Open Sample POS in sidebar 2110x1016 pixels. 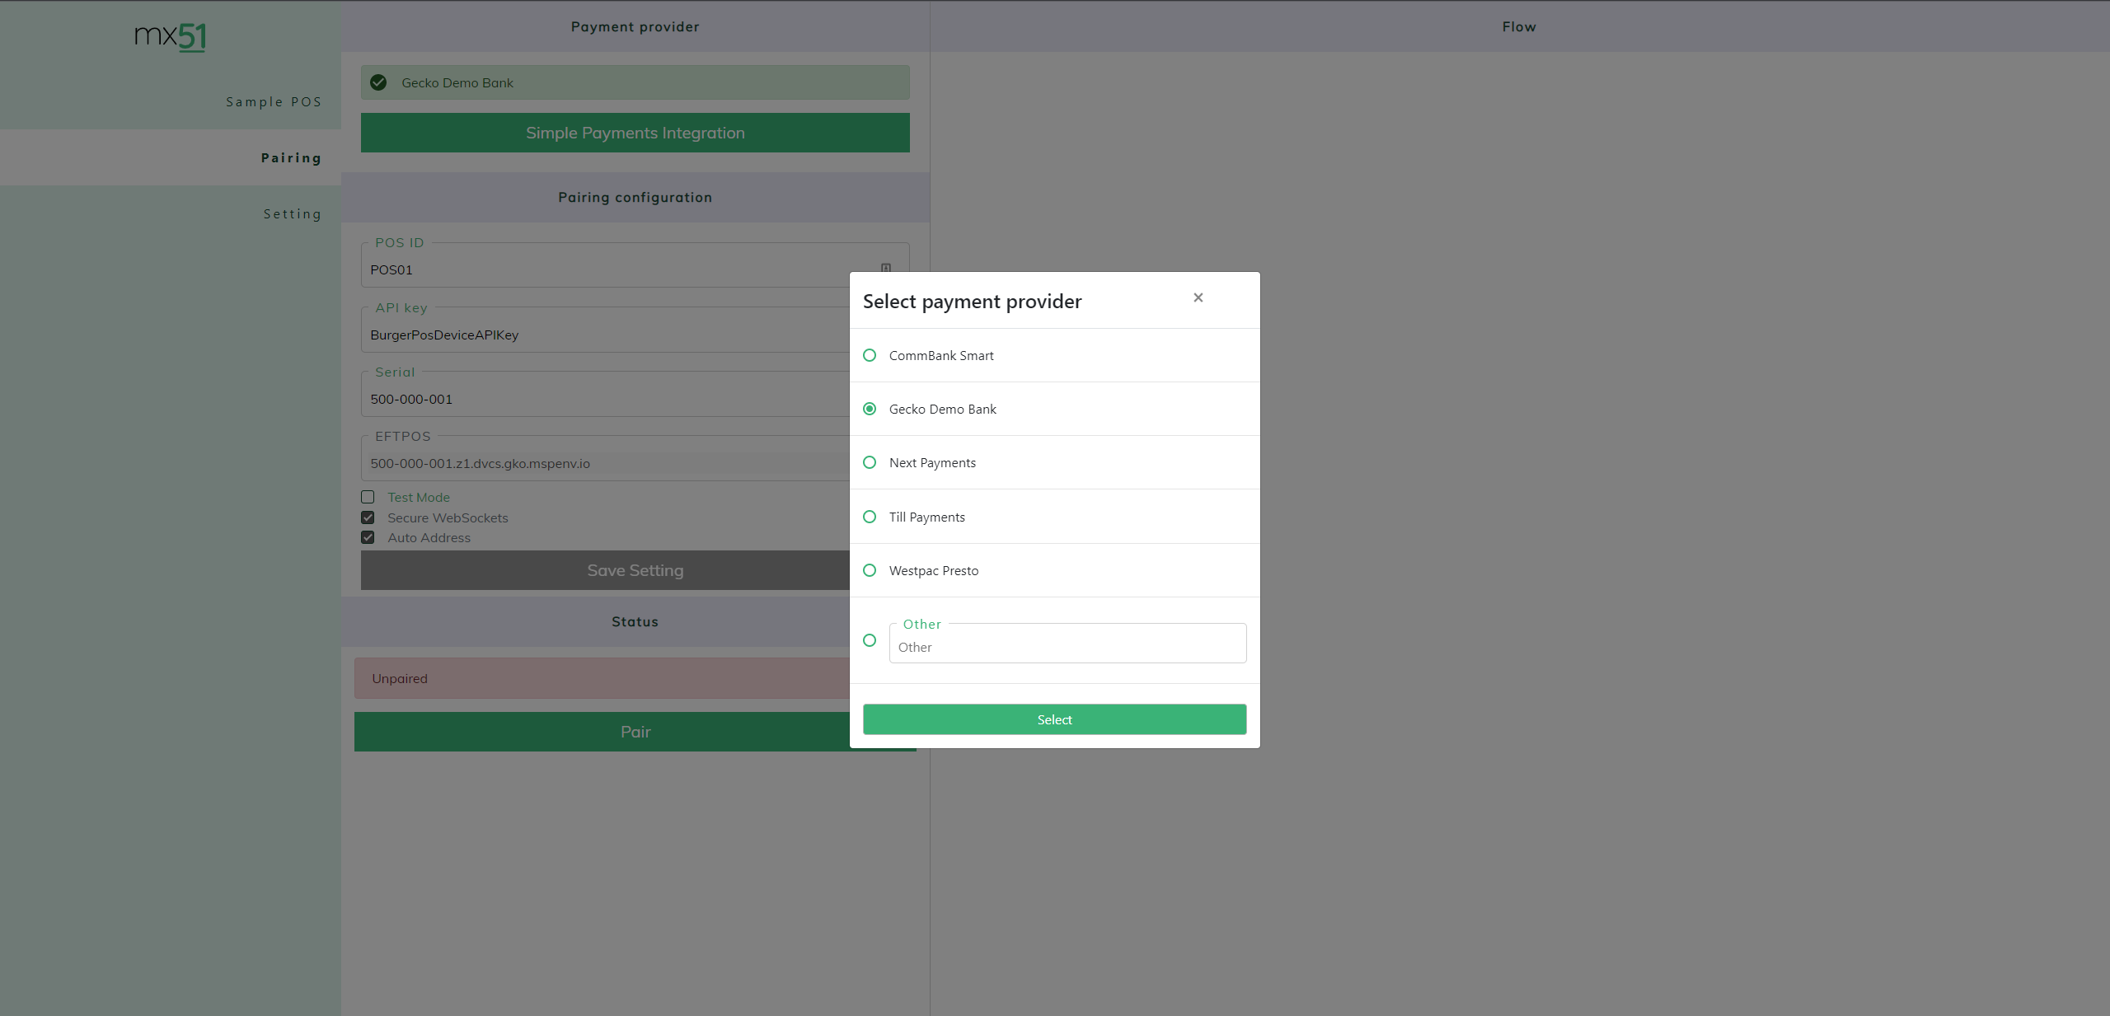click(x=274, y=102)
